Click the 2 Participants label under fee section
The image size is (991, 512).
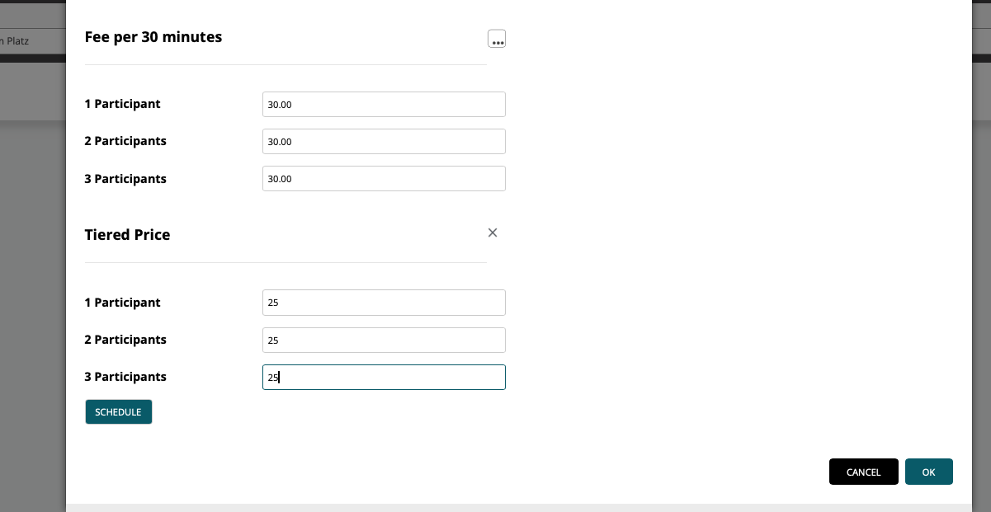[x=125, y=141]
